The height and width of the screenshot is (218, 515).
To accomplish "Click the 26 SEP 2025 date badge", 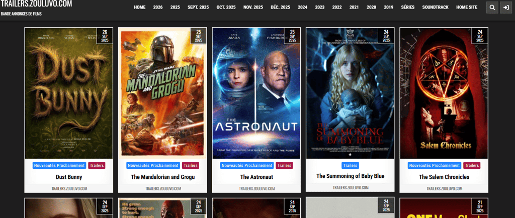I will pyautogui.click(x=105, y=36).
